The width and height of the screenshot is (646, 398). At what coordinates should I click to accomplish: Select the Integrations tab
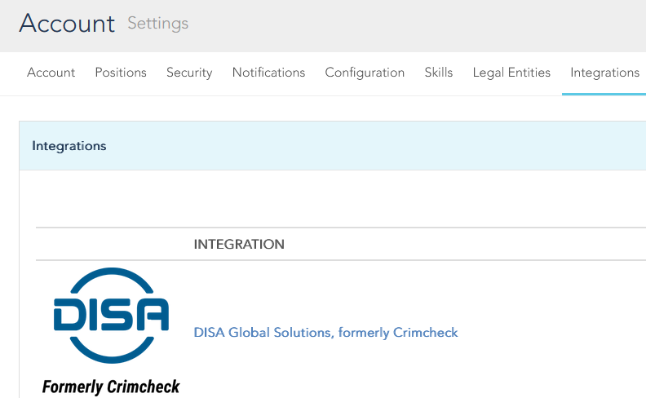[604, 73]
